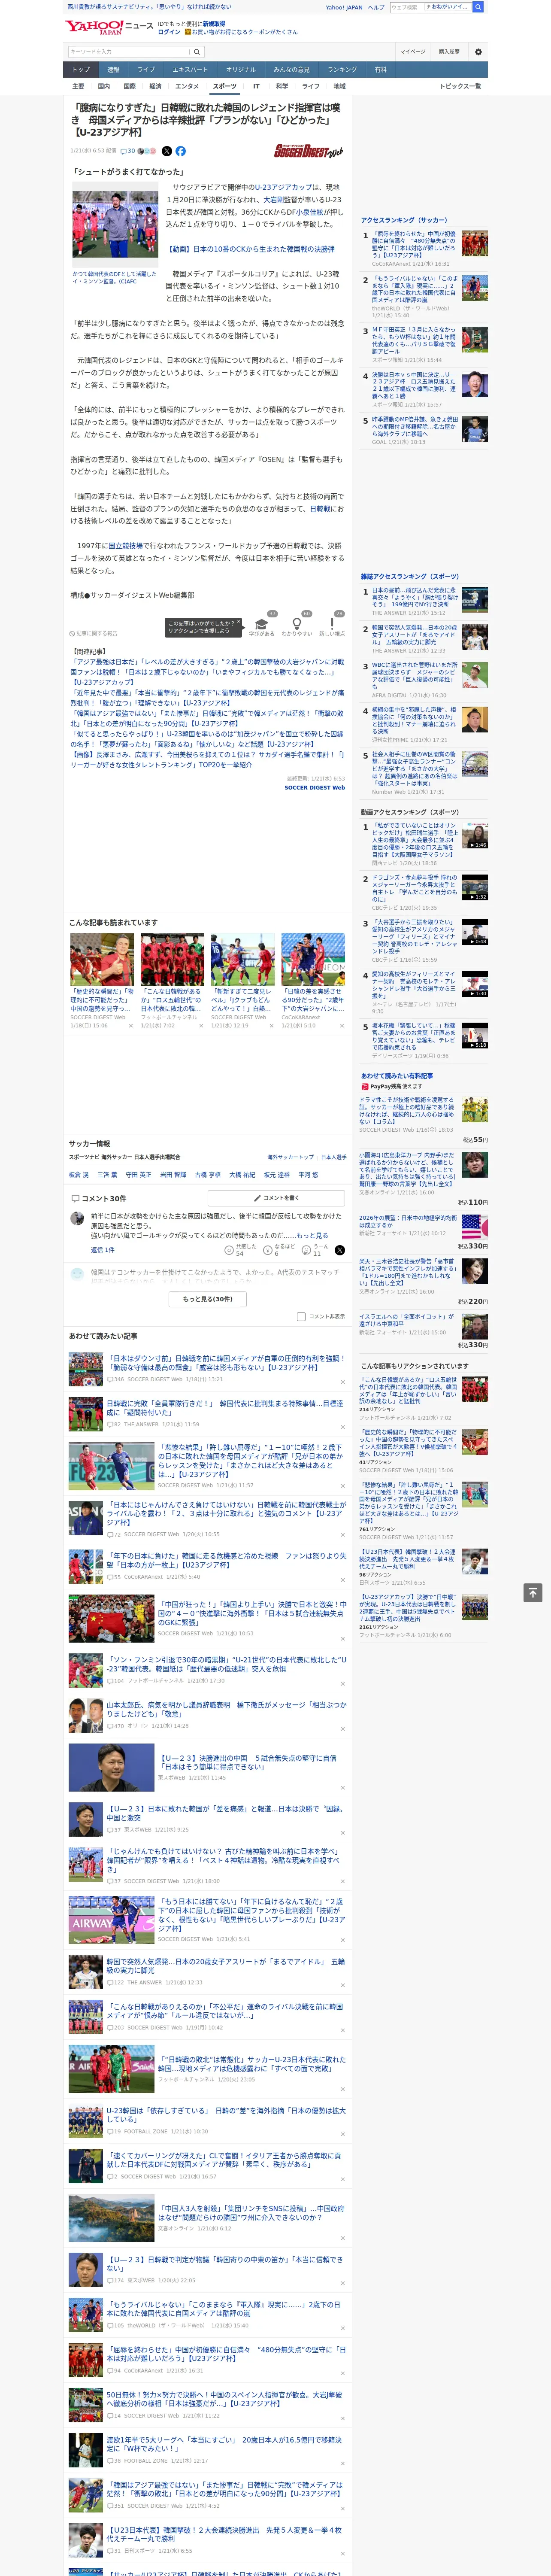Open the 海外サッカートップ link

290,1157
